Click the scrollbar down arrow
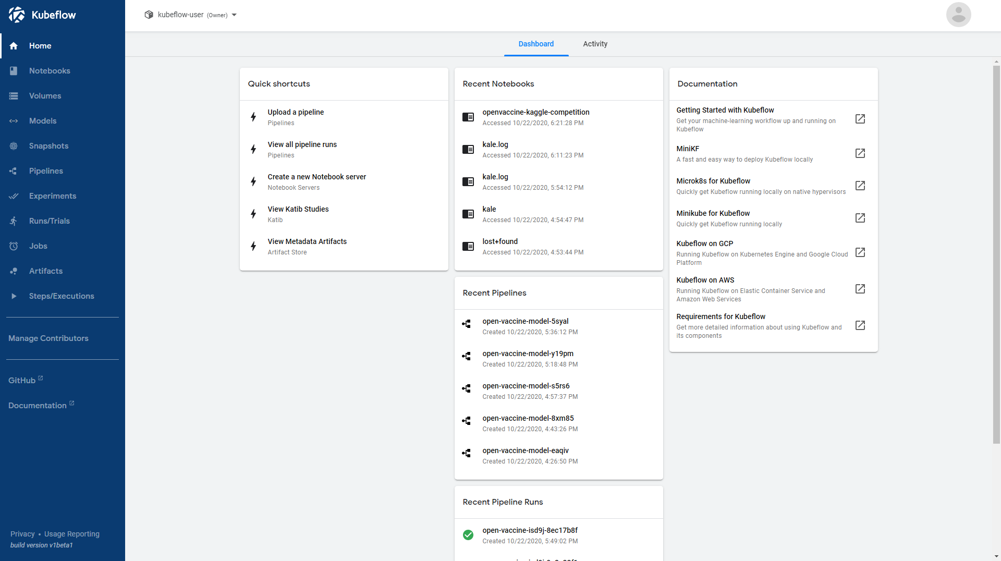This screenshot has height=561, width=1001. (996, 556)
